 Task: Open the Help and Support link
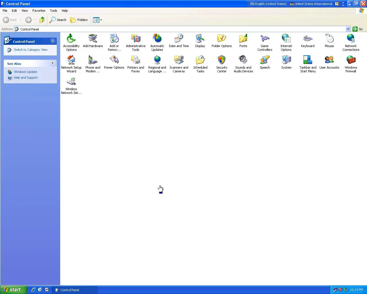click(26, 78)
